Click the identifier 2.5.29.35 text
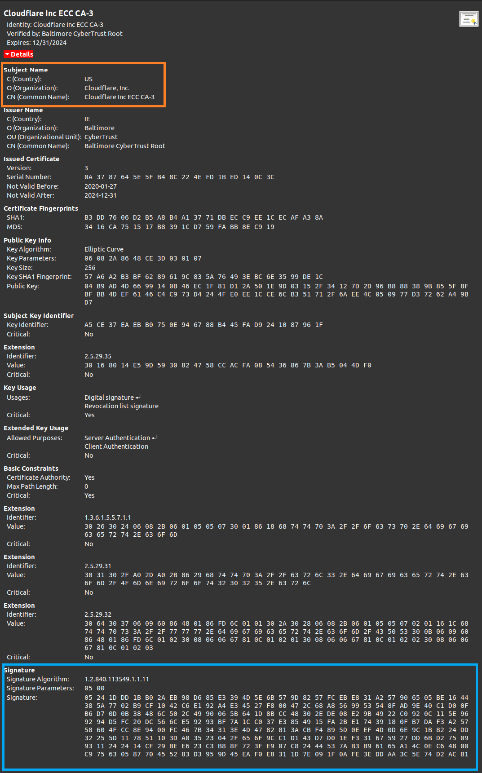This screenshot has height=773, width=482. click(98, 356)
